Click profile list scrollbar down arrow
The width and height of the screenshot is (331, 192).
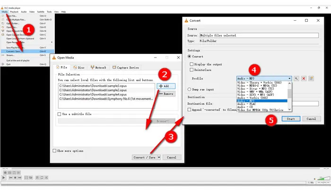point(289,109)
